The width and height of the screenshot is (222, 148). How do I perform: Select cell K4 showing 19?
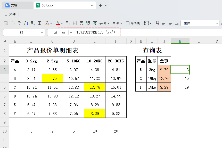[180, 78]
